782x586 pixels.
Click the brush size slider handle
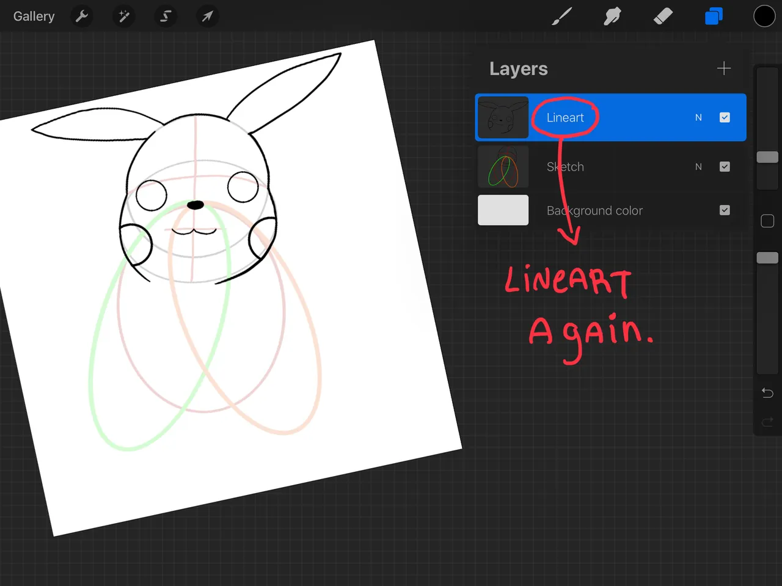pyautogui.click(x=767, y=157)
